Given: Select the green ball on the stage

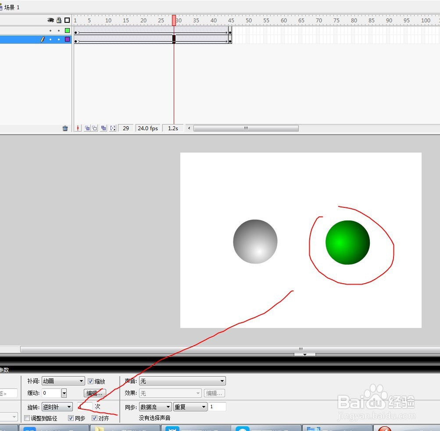Looking at the screenshot, I should click(348, 242).
